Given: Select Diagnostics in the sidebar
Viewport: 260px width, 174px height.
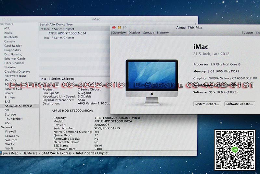Looking at the screenshot, I should [x=12, y=50].
